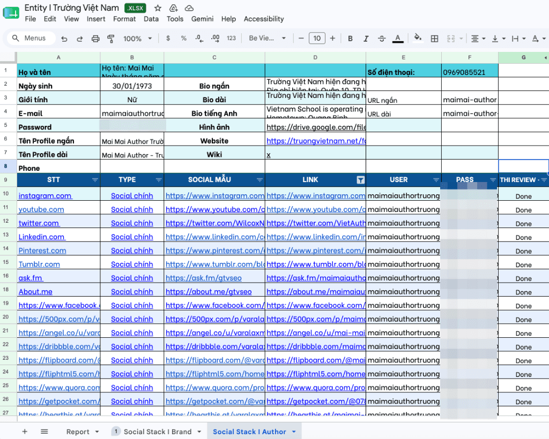Open the instagram.com link in column A
This screenshot has height=439, width=549.
[45, 196]
